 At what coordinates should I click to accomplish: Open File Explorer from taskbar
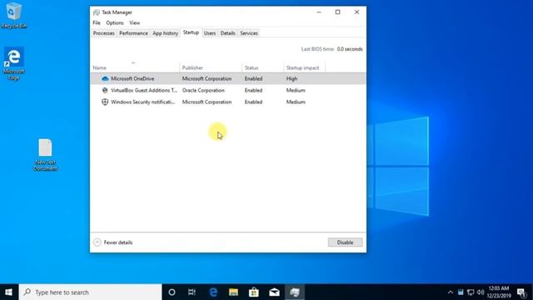233,292
